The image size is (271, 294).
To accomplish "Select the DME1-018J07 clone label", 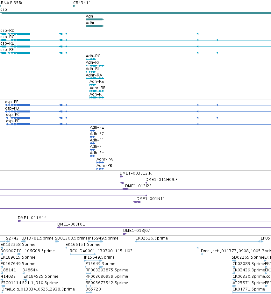I will [x=137, y=231].
